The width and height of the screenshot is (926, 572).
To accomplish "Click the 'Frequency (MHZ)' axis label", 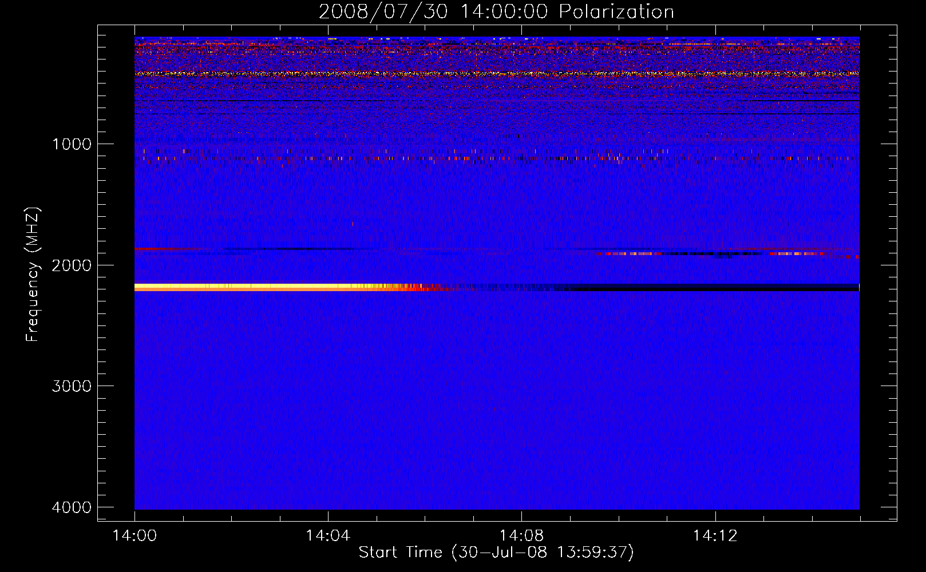I will tap(33, 275).
